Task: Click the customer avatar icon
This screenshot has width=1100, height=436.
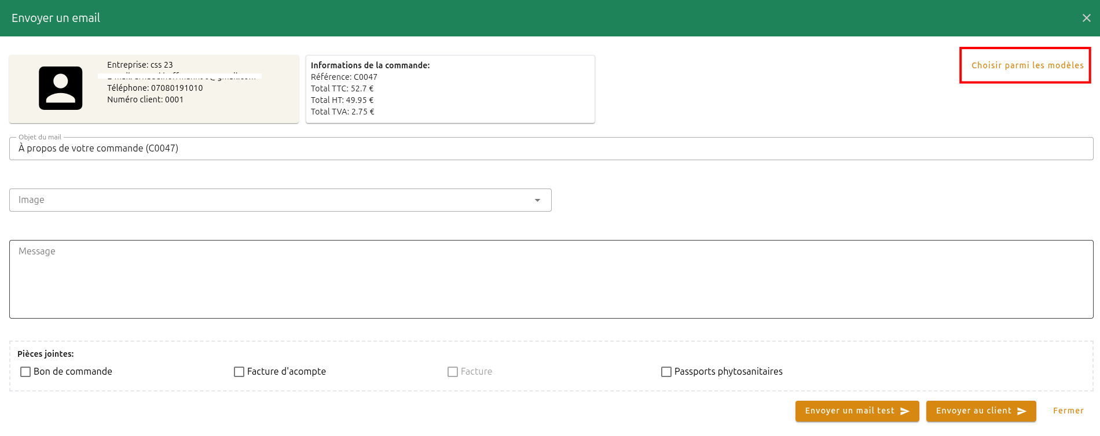Action: pyautogui.click(x=61, y=88)
